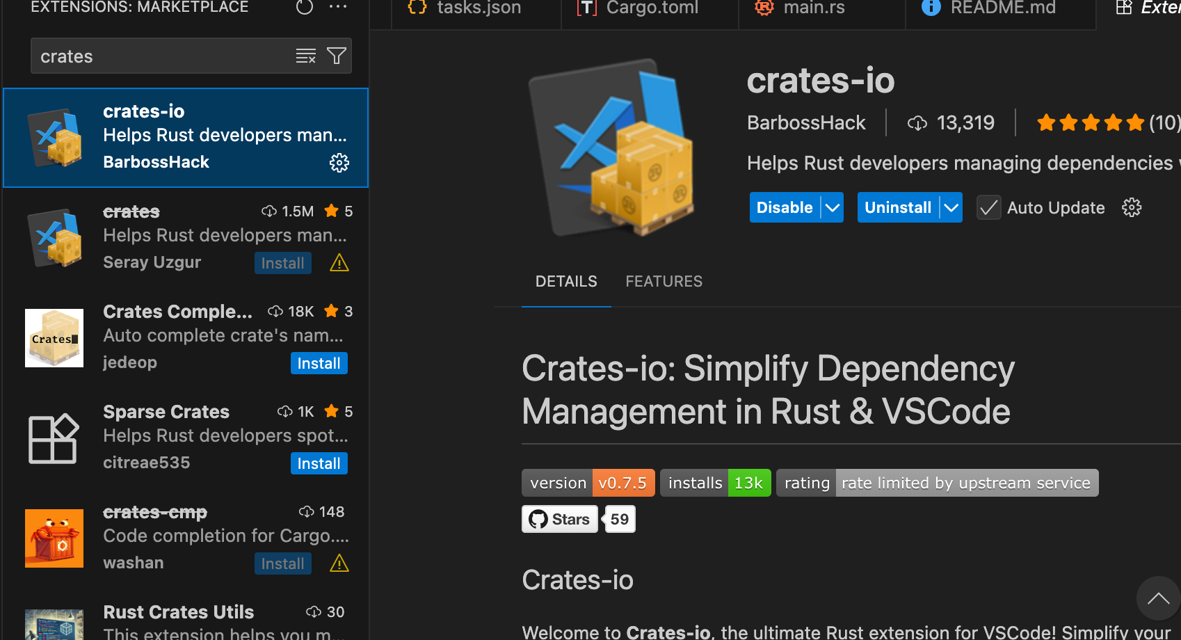1181x640 pixels.
Task: Select the crates-io row in results
Action: pyautogui.click(x=186, y=138)
